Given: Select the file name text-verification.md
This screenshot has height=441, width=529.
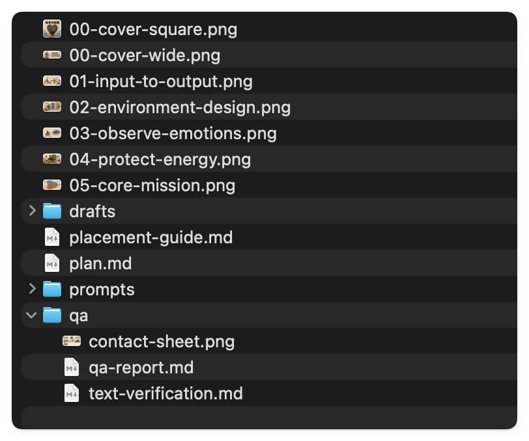Looking at the screenshot, I should [165, 394].
